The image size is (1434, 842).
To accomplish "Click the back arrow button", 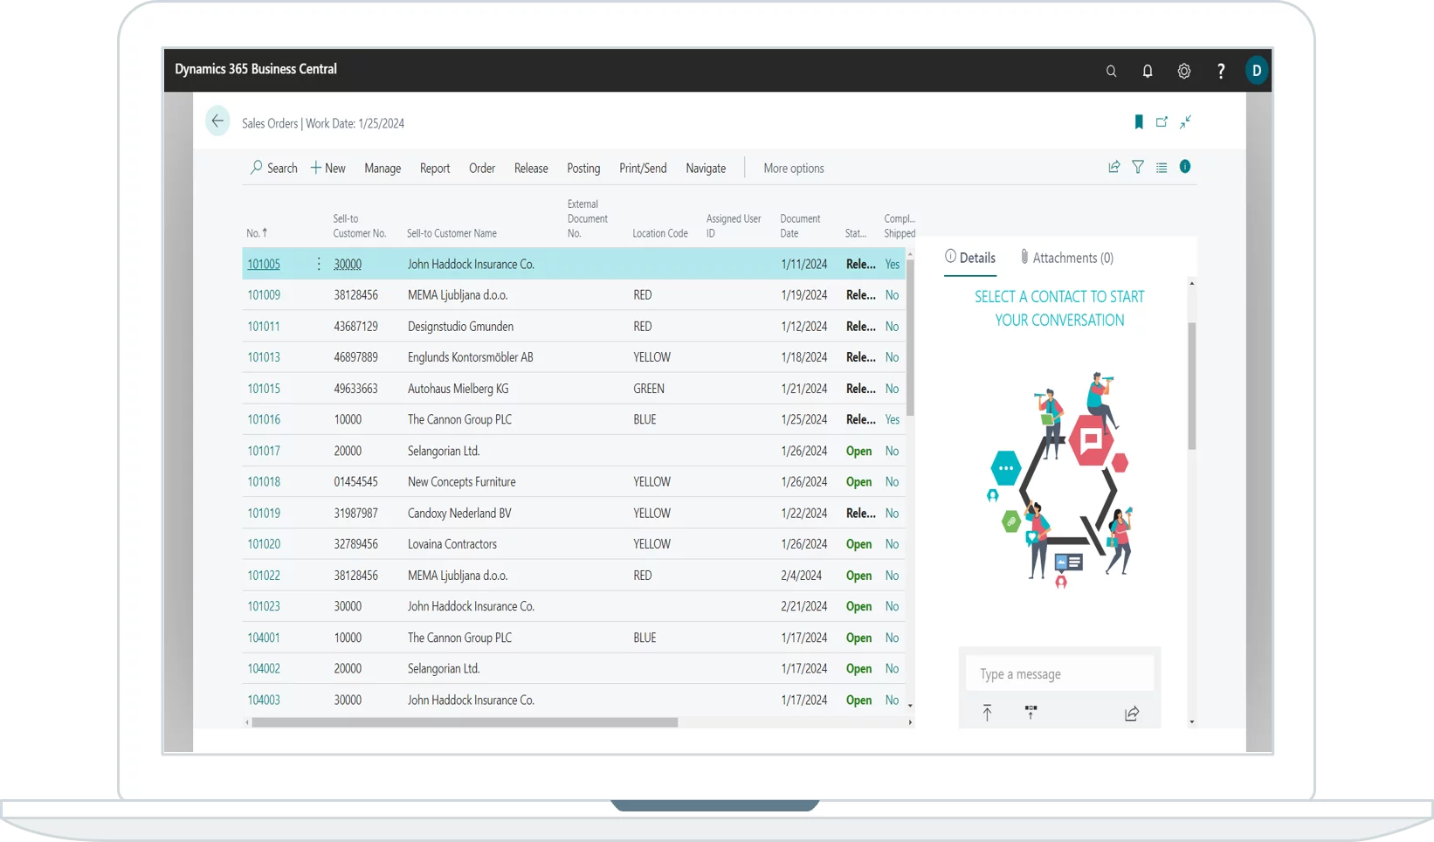I will (x=217, y=121).
